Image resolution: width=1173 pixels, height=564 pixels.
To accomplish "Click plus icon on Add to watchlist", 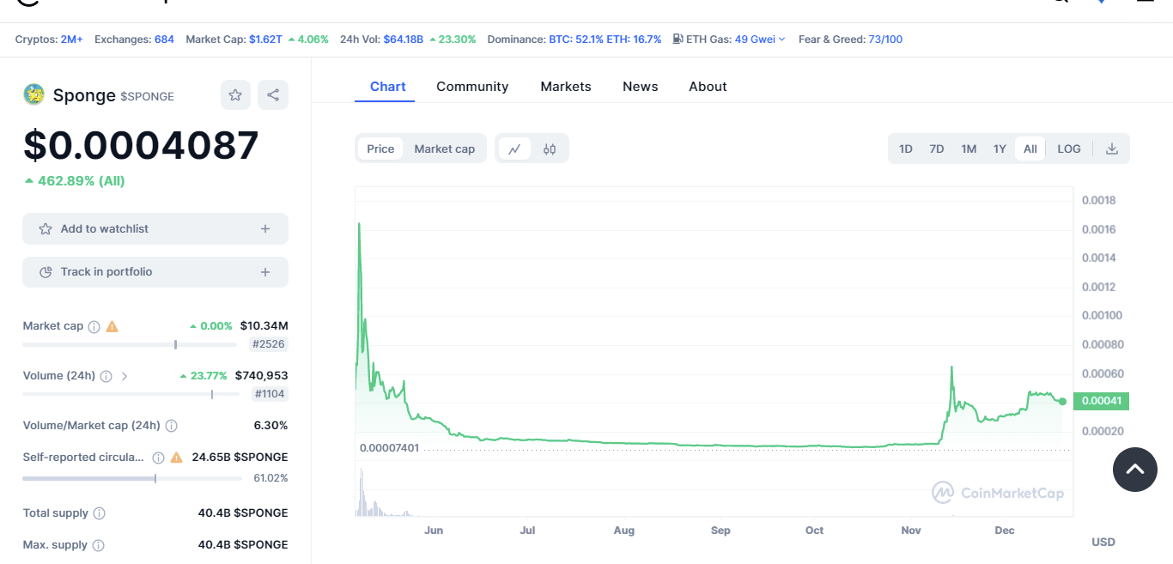I will tap(265, 229).
